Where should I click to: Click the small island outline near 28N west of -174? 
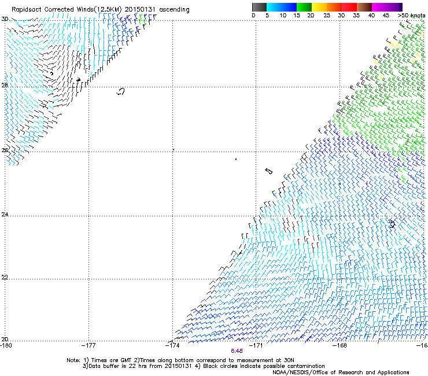pyautogui.click(x=120, y=91)
